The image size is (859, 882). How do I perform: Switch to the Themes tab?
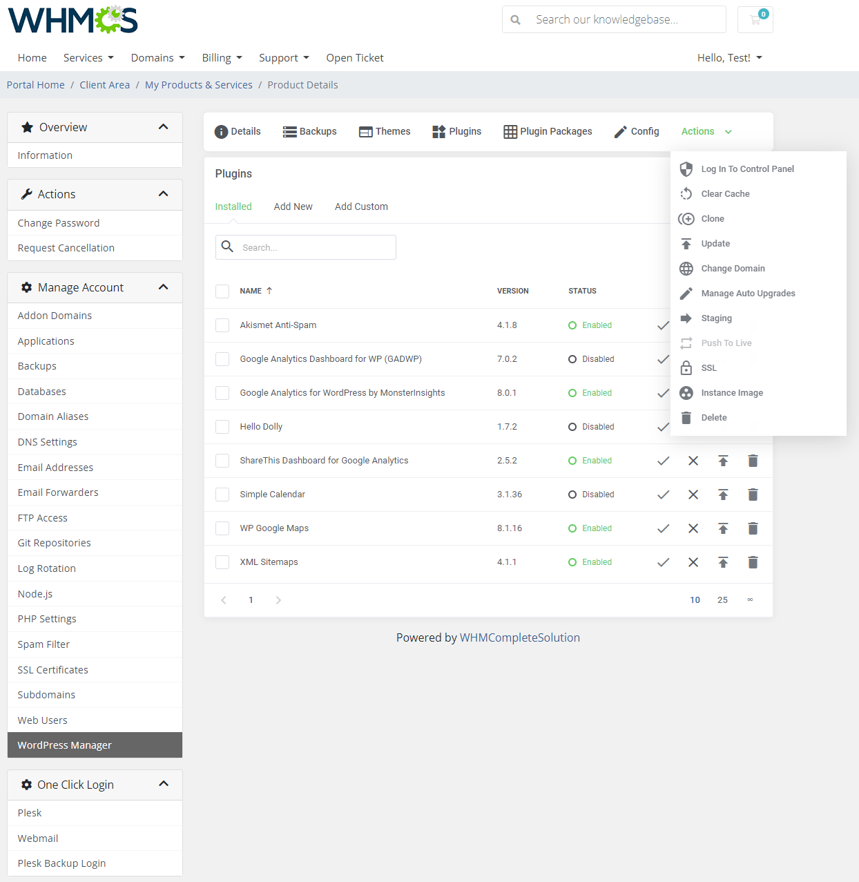coord(385,131)
